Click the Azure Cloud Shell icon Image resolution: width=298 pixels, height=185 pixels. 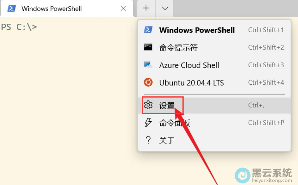(x=148, y=65)
